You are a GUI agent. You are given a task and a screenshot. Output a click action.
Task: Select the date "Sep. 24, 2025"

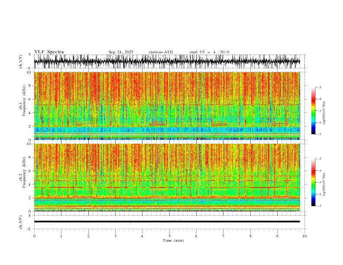pos(121,52)
